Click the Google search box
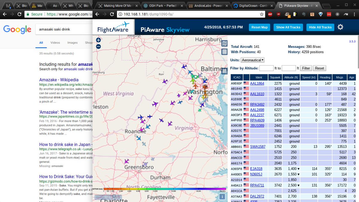The width and height of the screenshot is (359, 202). (64, 30)
